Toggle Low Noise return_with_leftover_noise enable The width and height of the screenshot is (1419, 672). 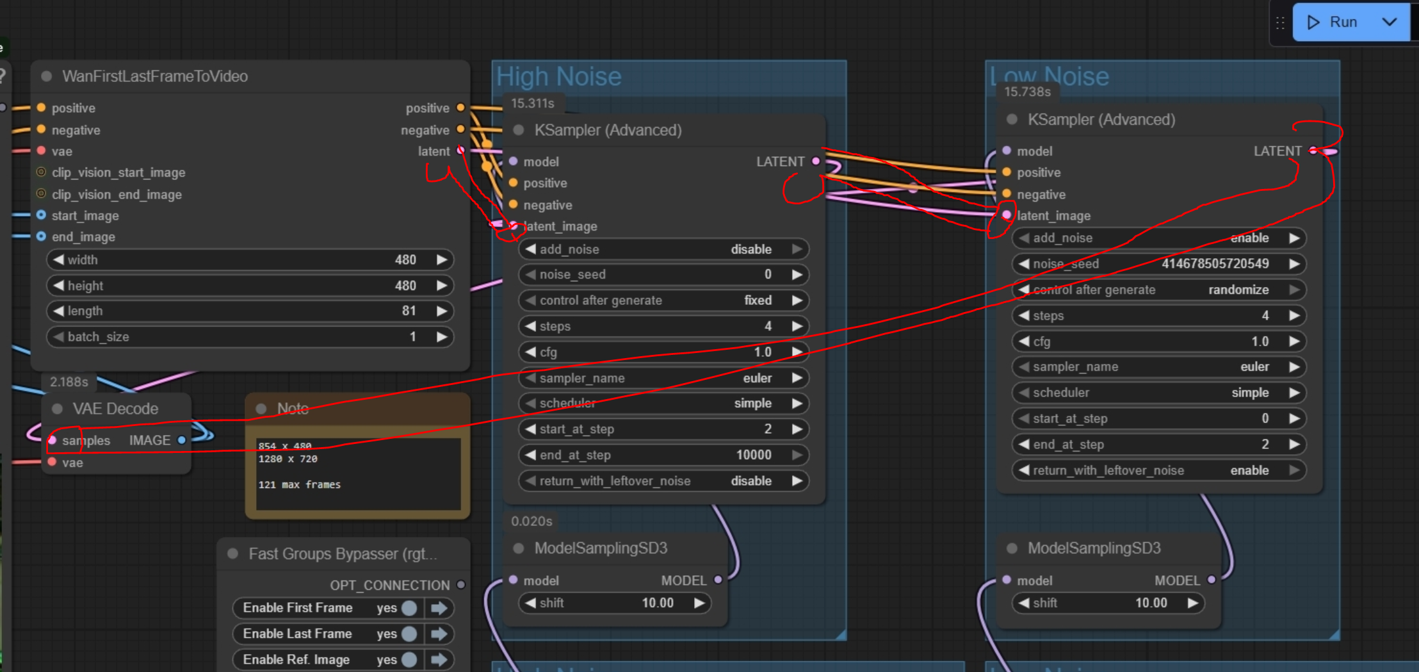1158,470
